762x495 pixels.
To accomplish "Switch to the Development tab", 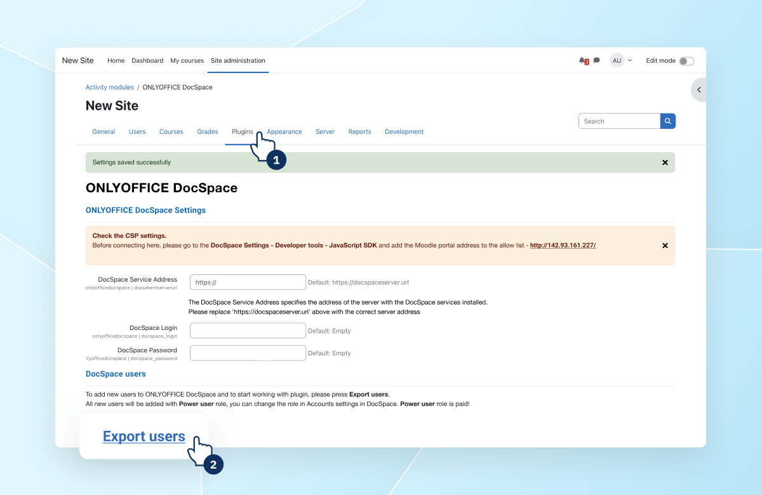I will (x=404, y=131).
